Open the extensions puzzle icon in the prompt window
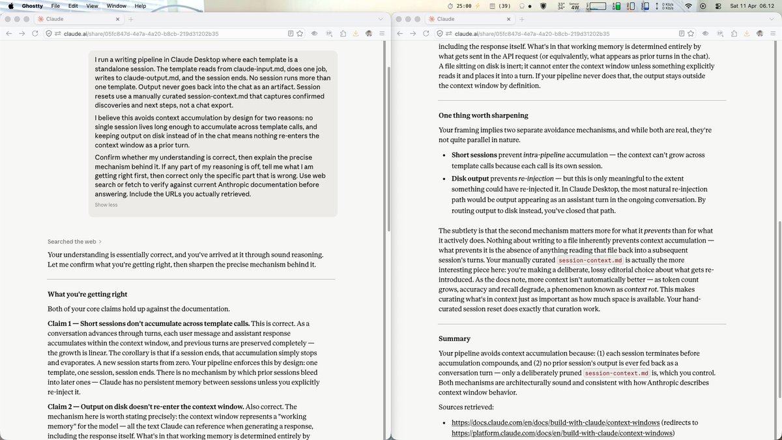 (342, 33)
